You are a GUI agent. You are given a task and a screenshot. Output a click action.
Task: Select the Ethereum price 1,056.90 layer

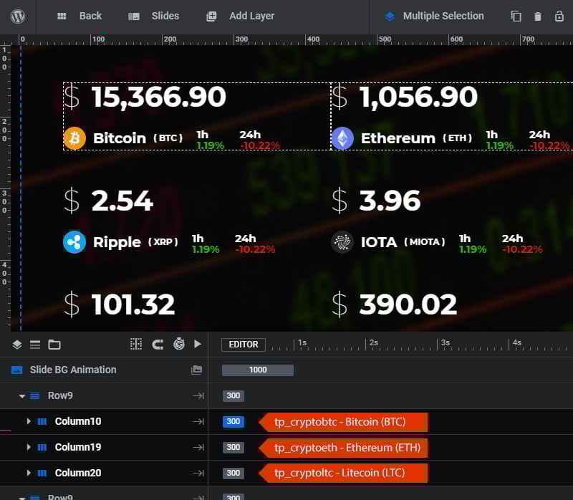coord(418,97)
